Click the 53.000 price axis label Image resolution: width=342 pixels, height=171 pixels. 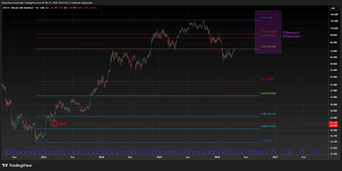click(333, 70)
